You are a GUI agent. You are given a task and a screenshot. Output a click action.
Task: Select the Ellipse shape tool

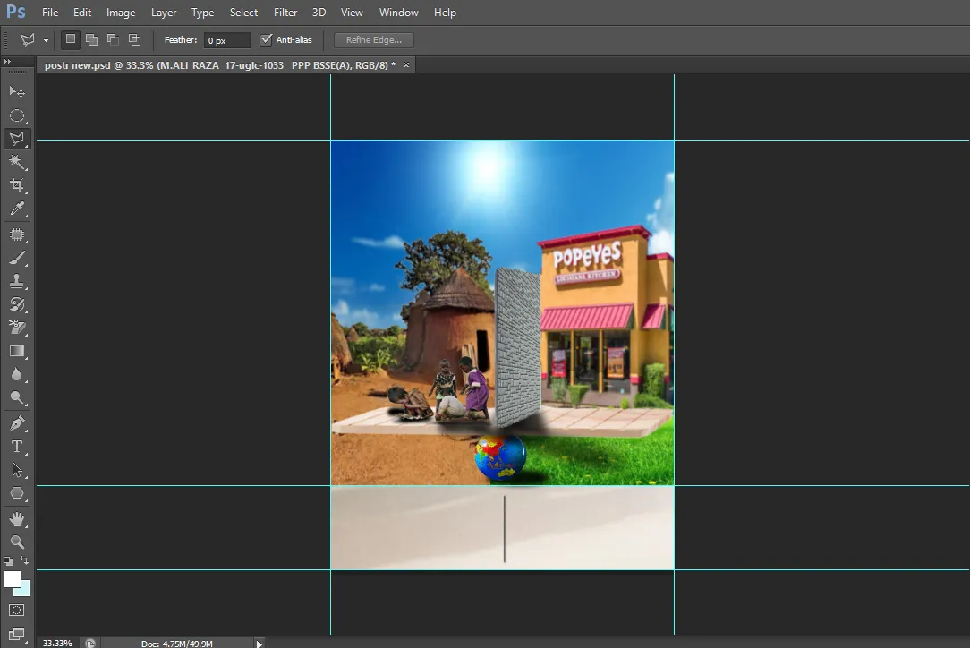click(17, 493)
